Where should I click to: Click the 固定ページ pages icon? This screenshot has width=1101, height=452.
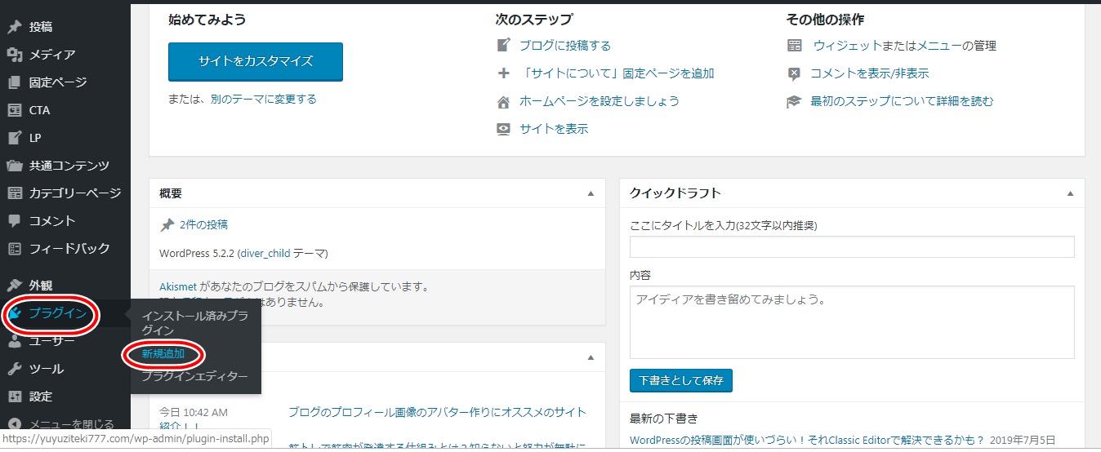pos(14,82)
